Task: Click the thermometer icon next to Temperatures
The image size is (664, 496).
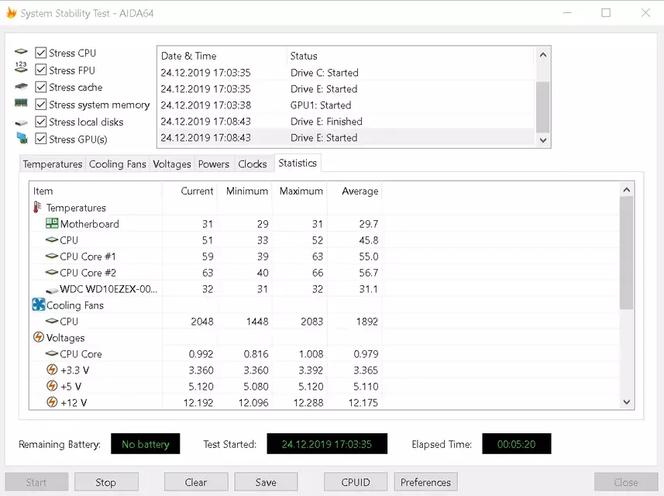Action: click(37, 207)
